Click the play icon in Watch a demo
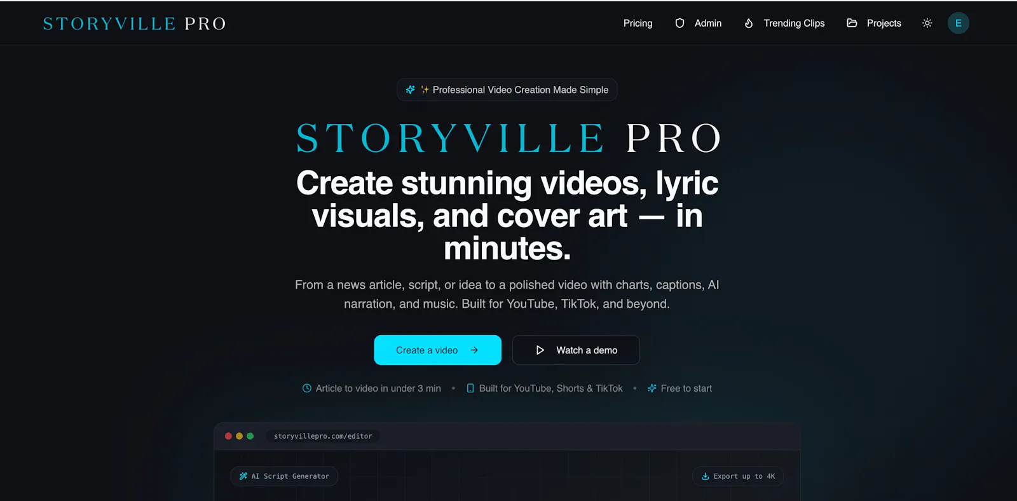Screen dimensions: 1017x501 (x=540, y=350)
